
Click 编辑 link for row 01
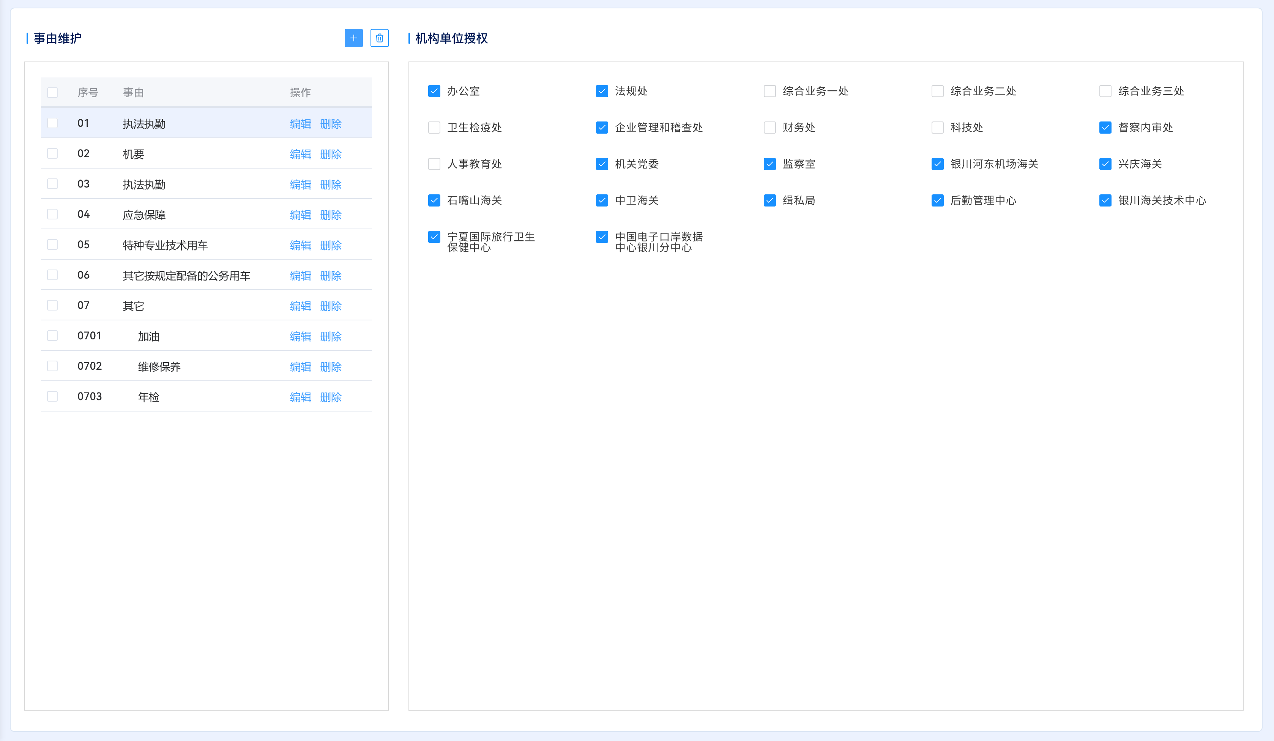[300, 123]
